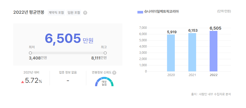This screenshot has width=246, height=108.
Task: Click the 6,153 value above the 2021 bar
Action: (193, 31)
